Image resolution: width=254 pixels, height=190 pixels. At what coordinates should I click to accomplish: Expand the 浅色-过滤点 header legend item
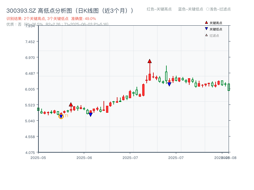coord(218,9)
